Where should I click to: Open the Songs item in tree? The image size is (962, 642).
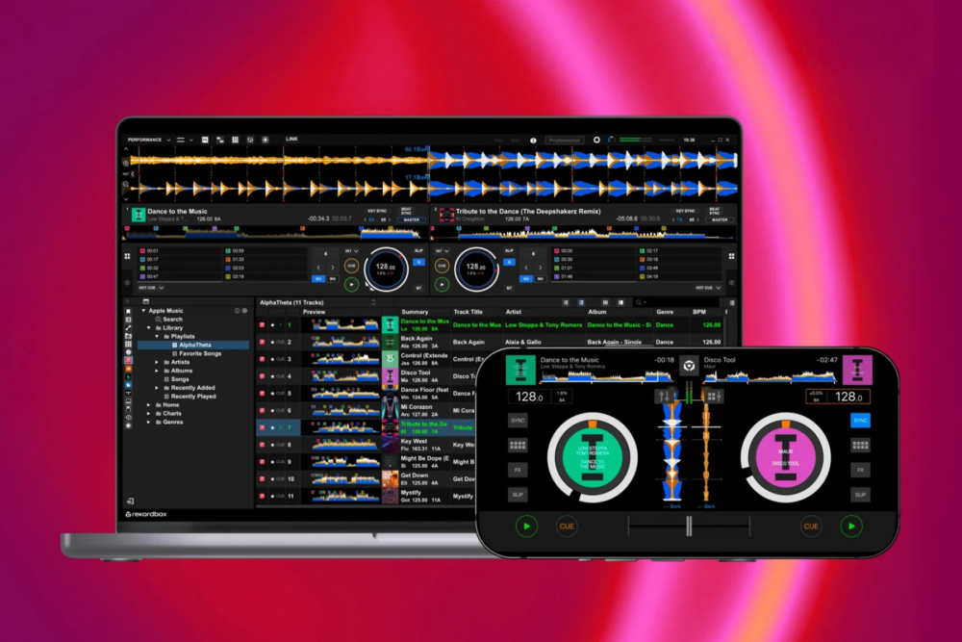180,379
